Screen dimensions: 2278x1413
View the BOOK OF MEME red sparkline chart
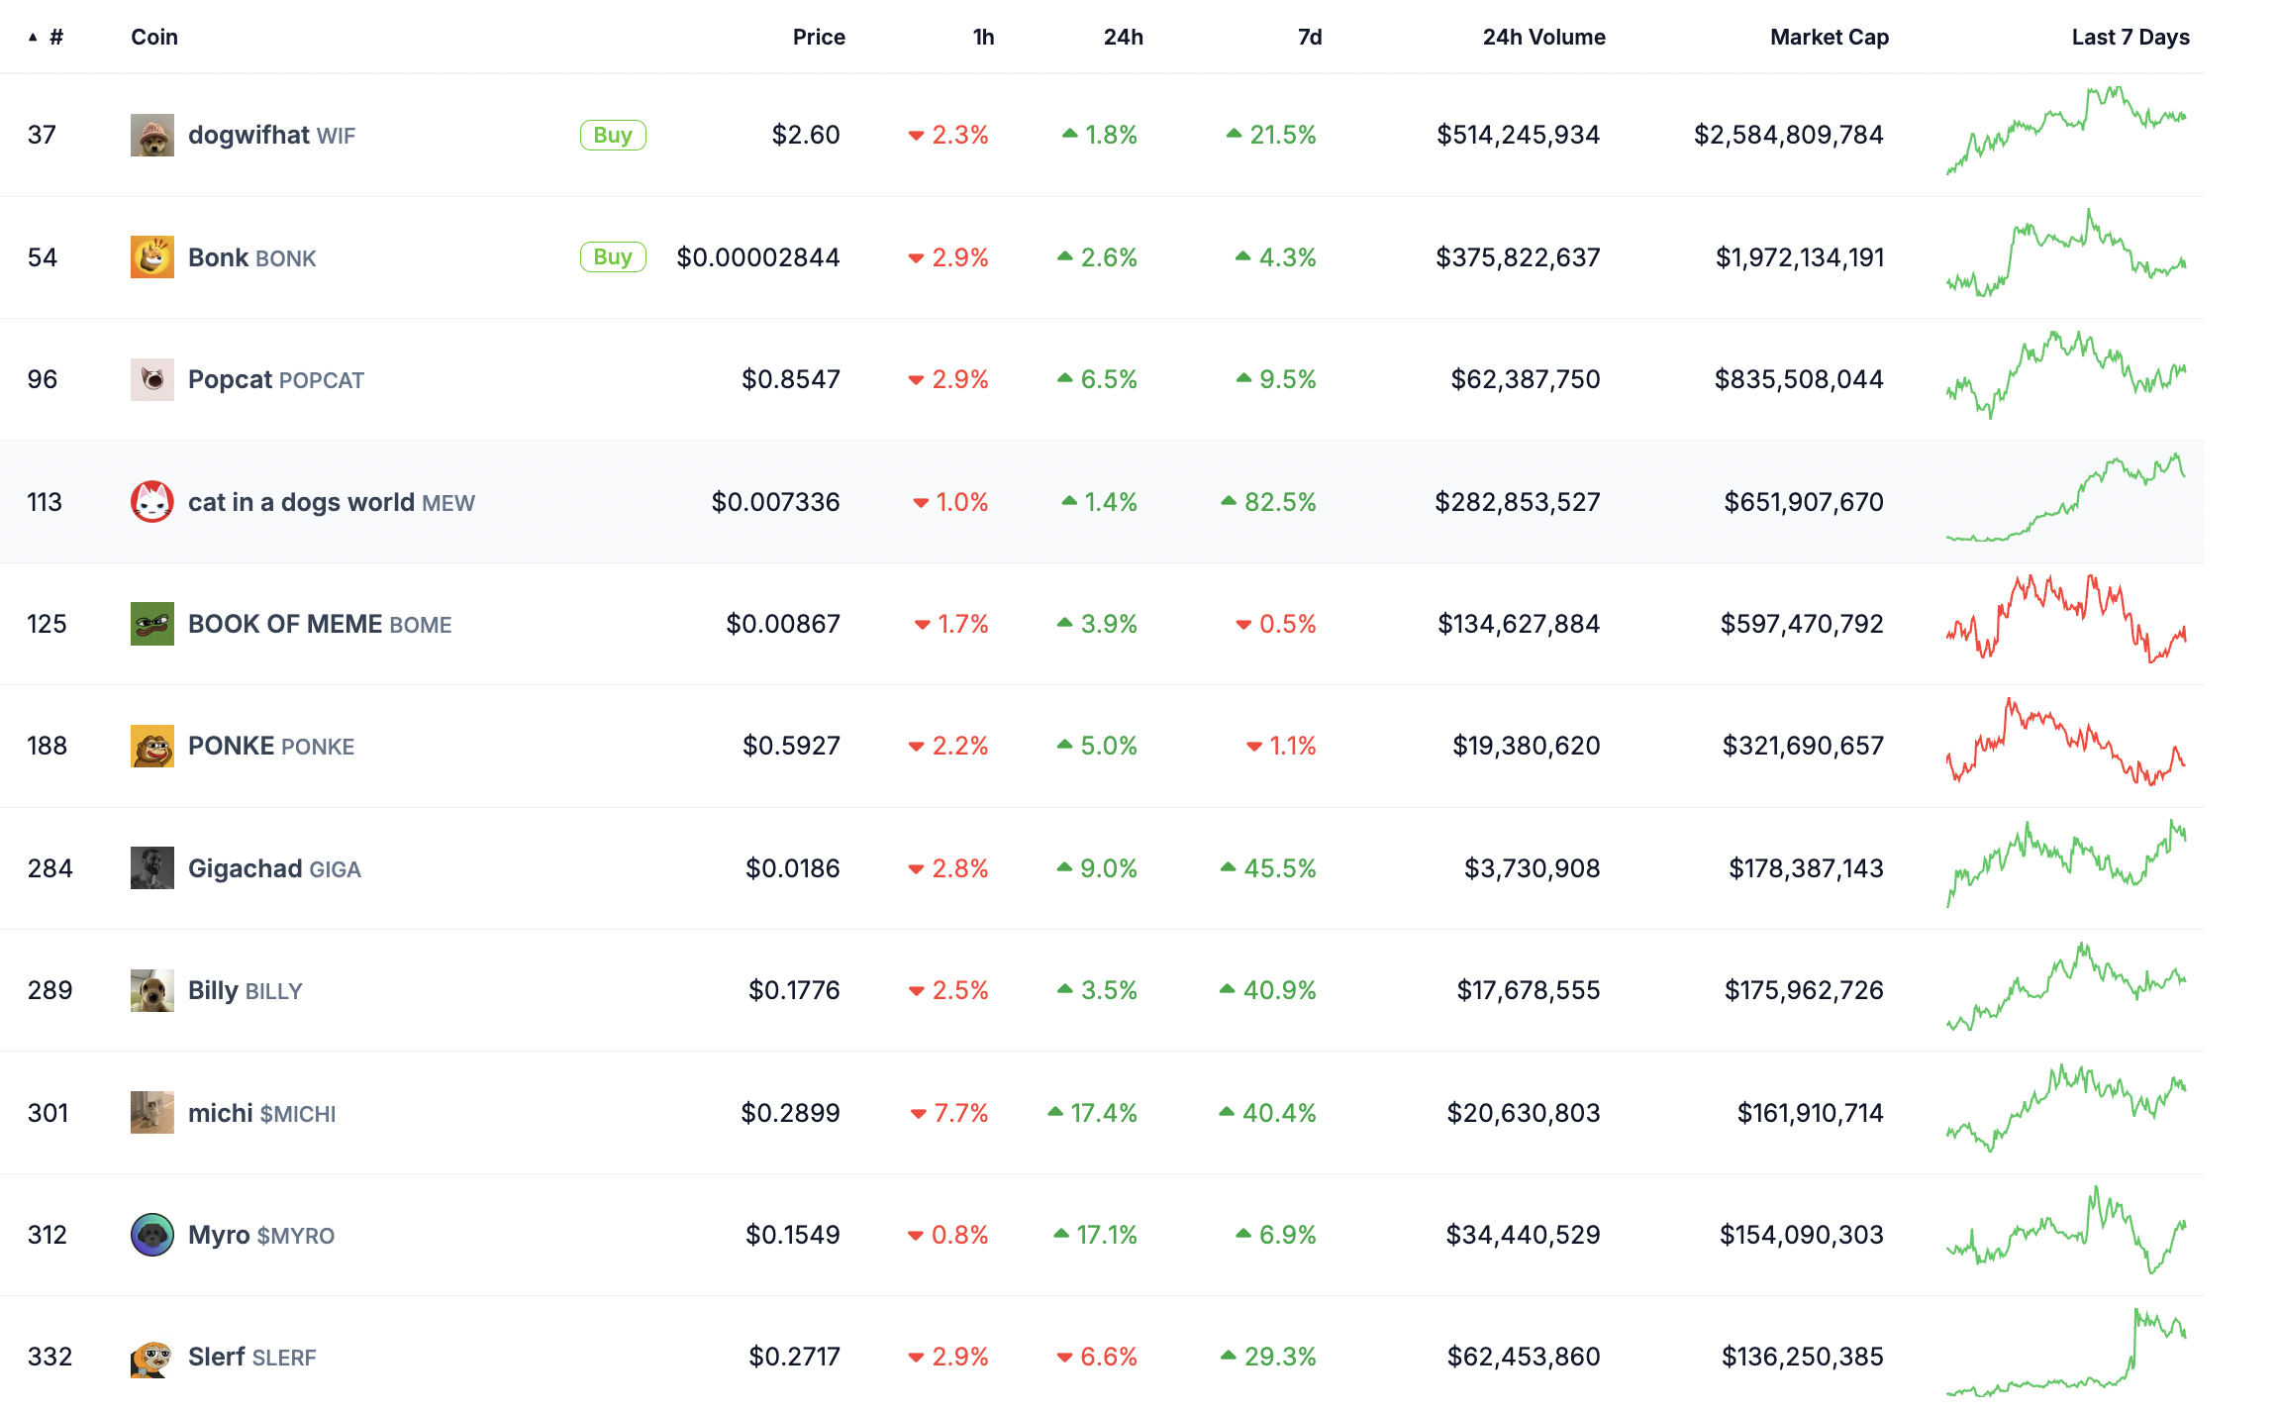tap(2066, 618)
